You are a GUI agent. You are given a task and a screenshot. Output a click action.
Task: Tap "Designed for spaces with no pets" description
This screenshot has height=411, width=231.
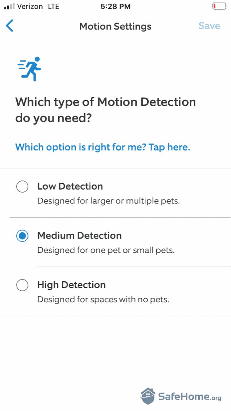(103, 300)
